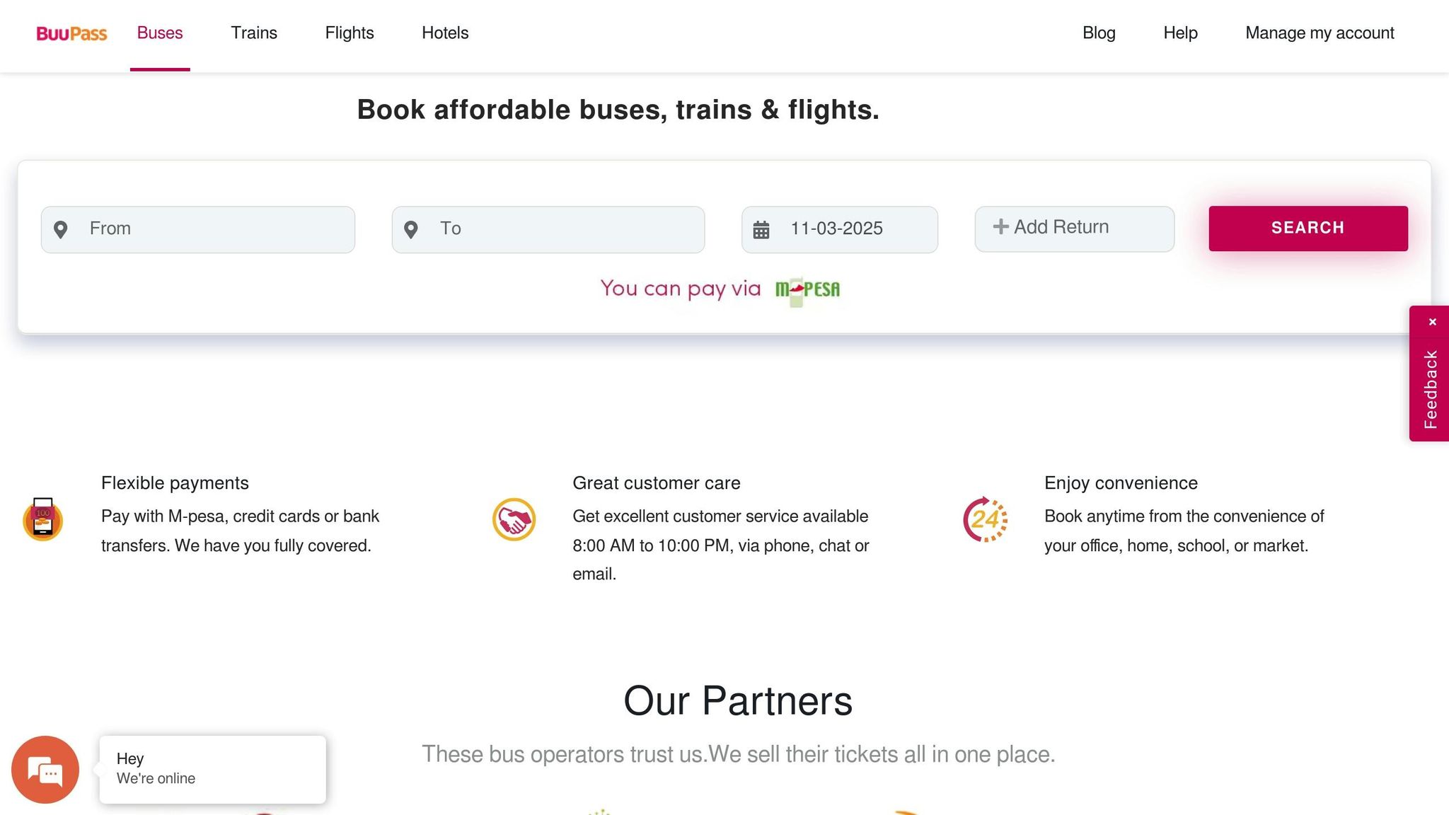
Task: Switch to the Flights tab
Action: (x=350, y=33)
